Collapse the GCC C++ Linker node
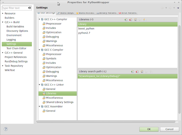This screenshot has height=135, width=182. pyautogui.click(x=39, y=85)
